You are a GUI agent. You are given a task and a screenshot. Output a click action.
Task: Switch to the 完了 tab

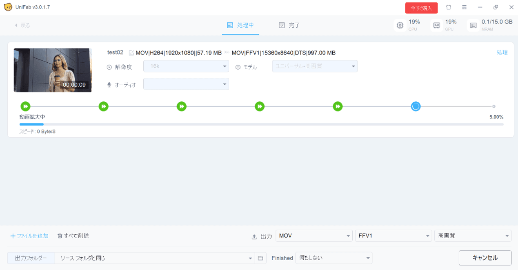click(x=289, y=25)
